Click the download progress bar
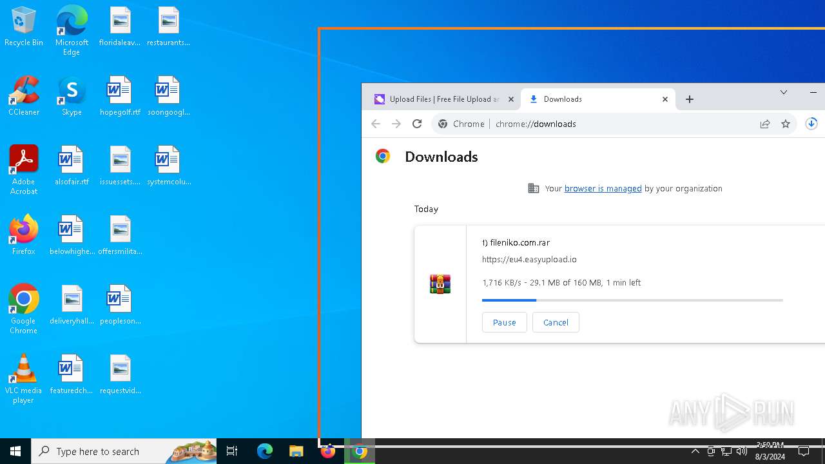 tap(632, 300)
